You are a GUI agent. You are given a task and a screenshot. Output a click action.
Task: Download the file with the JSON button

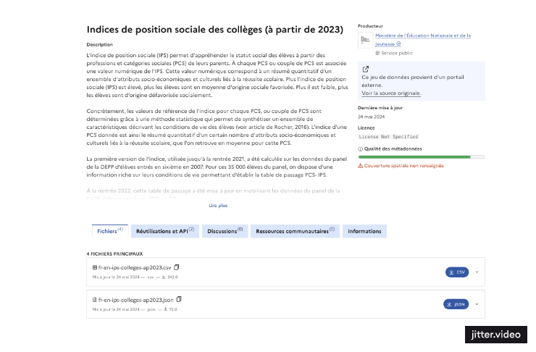[x=456, y=304]
